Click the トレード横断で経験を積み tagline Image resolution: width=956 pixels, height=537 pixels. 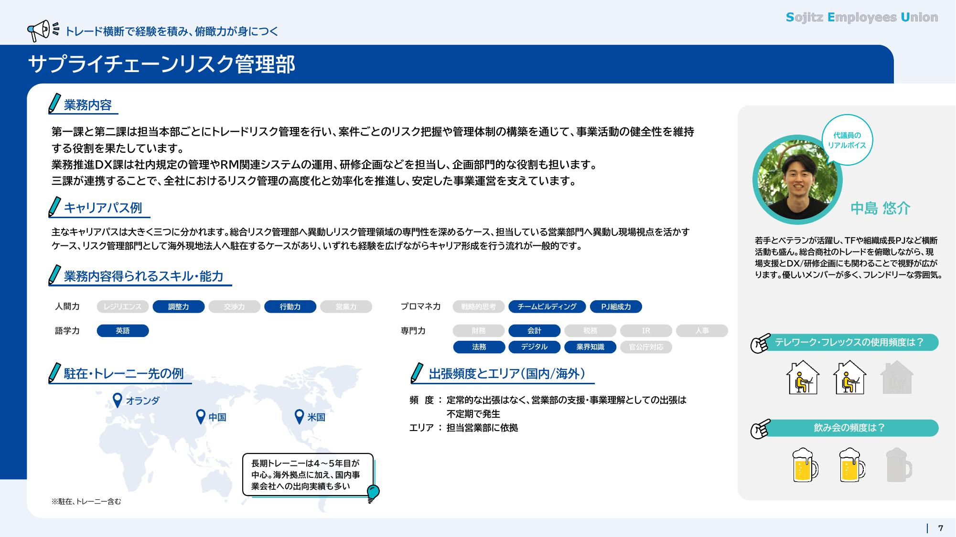click(172, 32)
